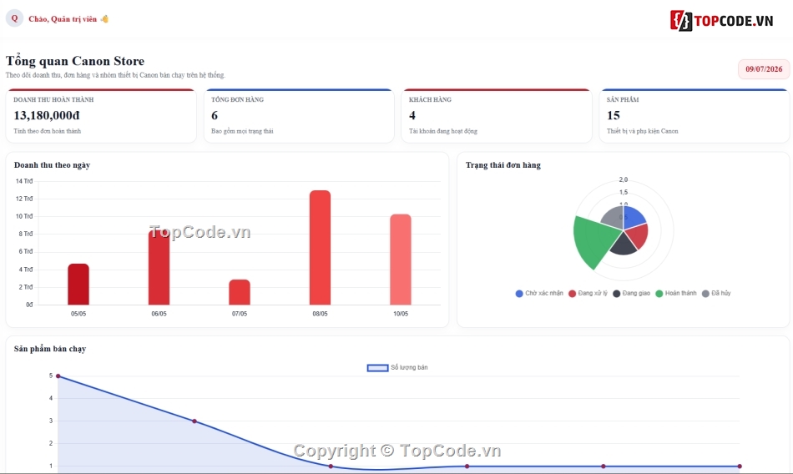
Task: Select the Sản phẩm card
Action: [x=695, y=116]
